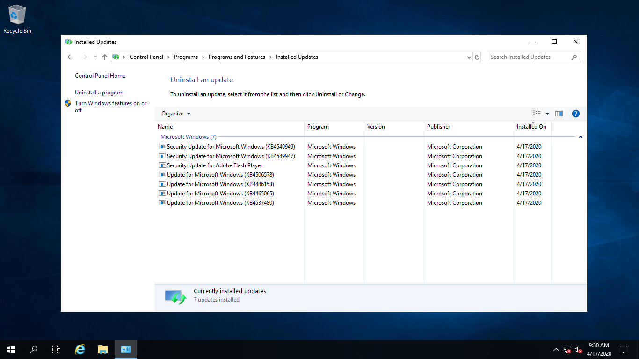Open the Recent locations dropdown arrow

tap(95, 57)
